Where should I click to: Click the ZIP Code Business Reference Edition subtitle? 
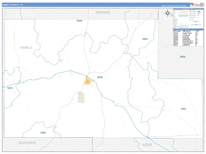pos(174,6)
